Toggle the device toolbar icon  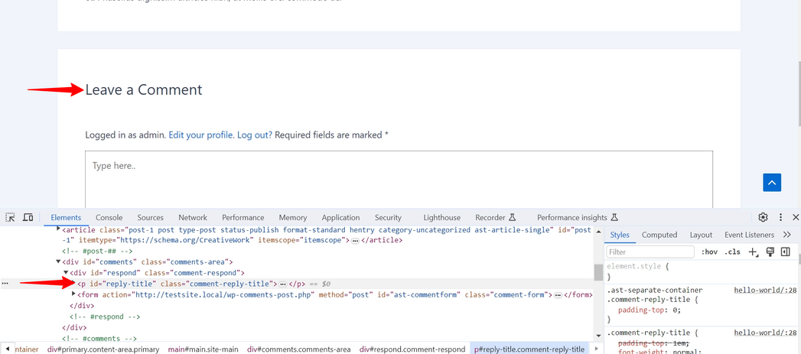click(28, 218)
